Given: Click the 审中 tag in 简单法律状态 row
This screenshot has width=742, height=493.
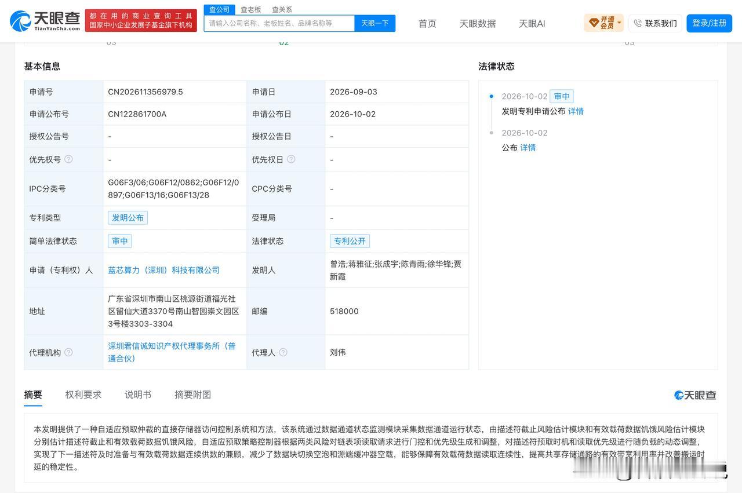Looking at the screenshot, I should pos(120,241).
